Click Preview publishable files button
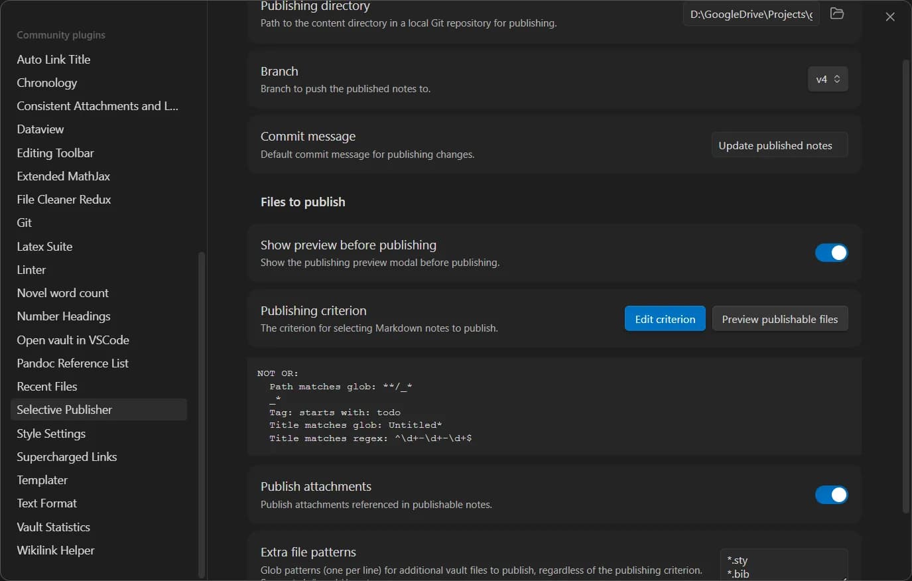The height and width of the screenshot is (581, 912). pos(779,319)
